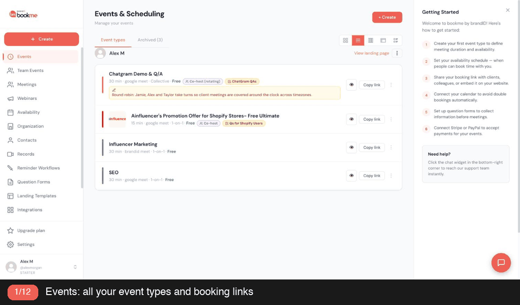Copy link for SEO event
Viewport: 520px width, 305px height.
pyautogui.click(x=372, y=175)
